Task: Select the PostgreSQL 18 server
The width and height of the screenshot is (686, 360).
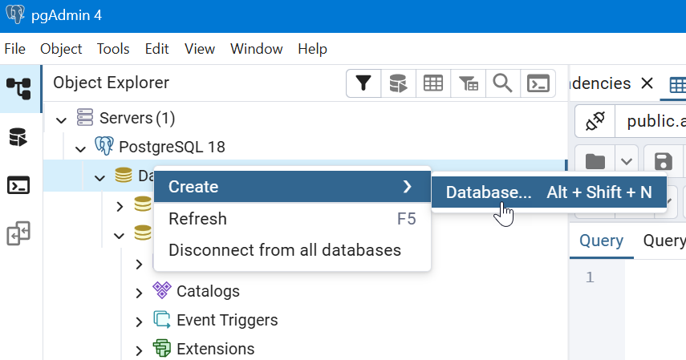Action: point(172,147)
